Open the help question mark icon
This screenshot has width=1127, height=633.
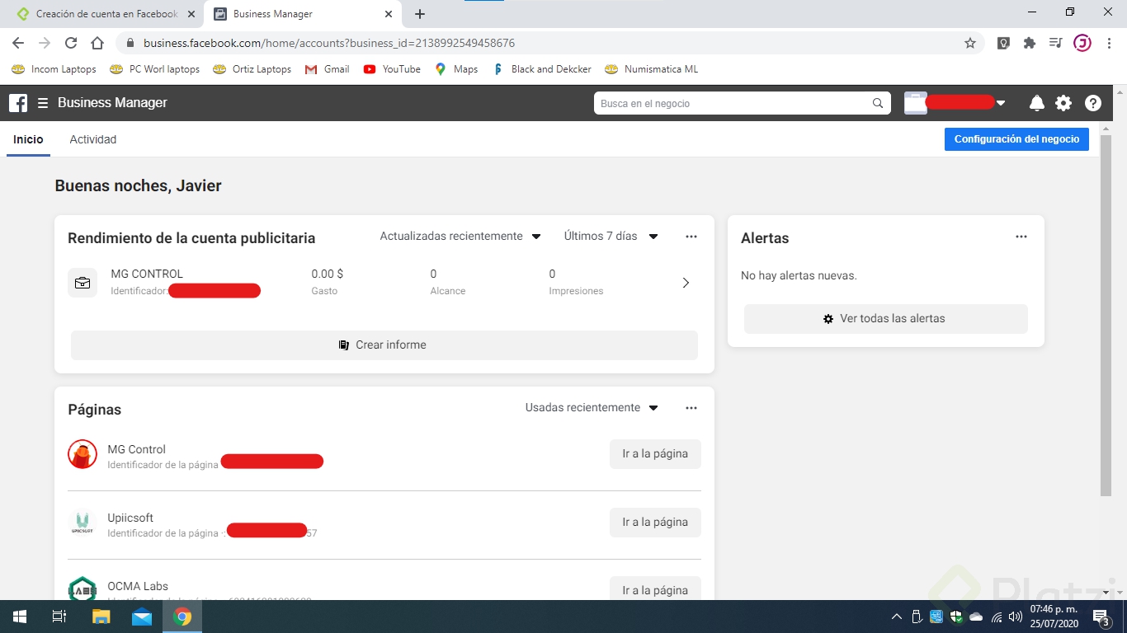coord(1093,103)
